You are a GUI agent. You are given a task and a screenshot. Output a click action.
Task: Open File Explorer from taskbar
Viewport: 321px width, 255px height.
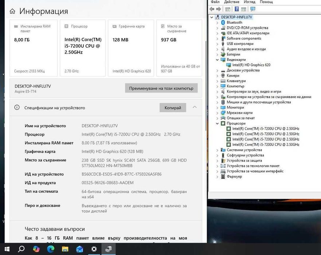[65, 249]
